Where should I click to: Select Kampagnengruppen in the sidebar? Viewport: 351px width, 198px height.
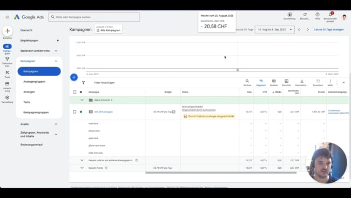click(x=36, y=113)
